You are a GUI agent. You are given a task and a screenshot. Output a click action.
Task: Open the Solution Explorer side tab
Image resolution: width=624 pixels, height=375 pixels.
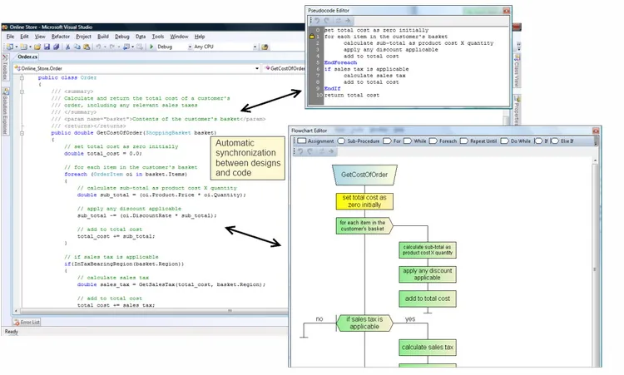coord(5,111)
